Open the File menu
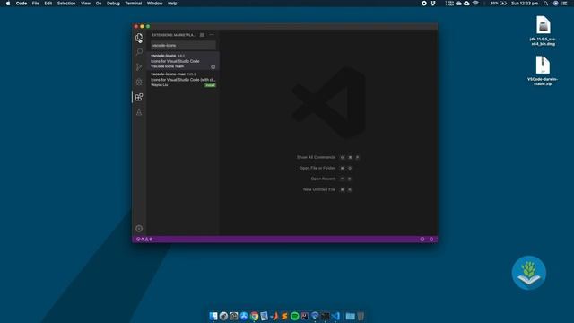574x323 pixels. [36, 4]
